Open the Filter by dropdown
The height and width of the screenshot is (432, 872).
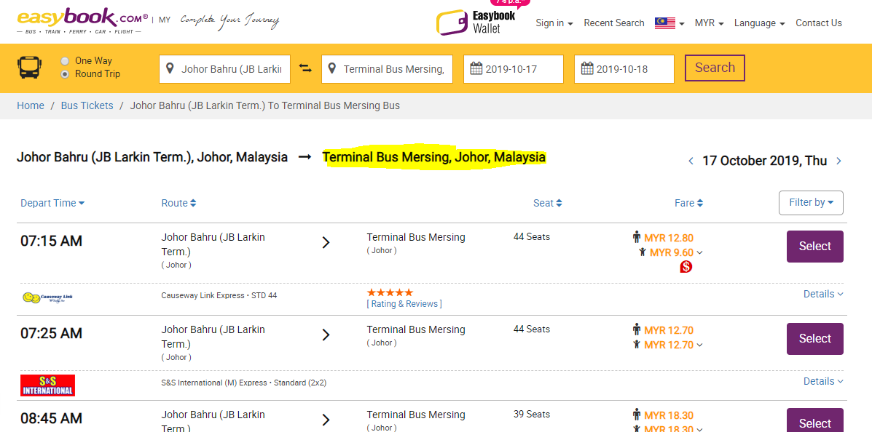tap(811, 203)
